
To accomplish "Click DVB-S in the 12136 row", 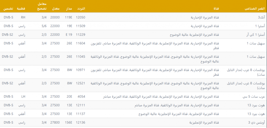I will pos(9,123).
